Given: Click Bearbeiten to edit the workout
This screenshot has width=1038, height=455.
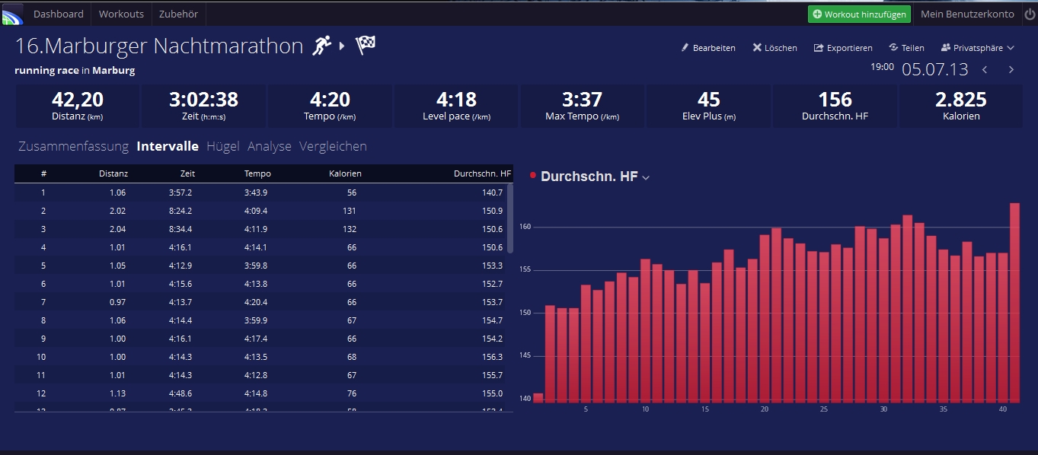Looking at the screenshot, I should tap(707, 48).
